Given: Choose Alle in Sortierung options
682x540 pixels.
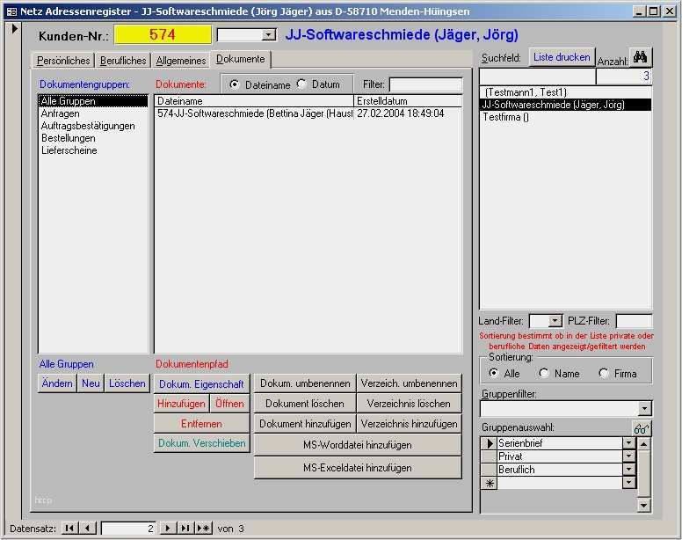Looking at the screenshot, I should pos(494,374).
